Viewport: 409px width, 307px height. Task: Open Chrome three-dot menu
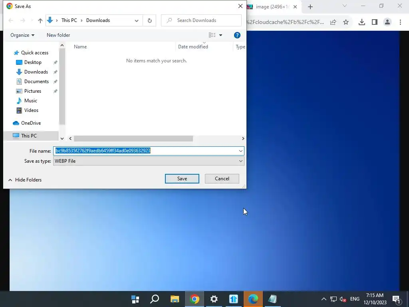click(400, 22)
